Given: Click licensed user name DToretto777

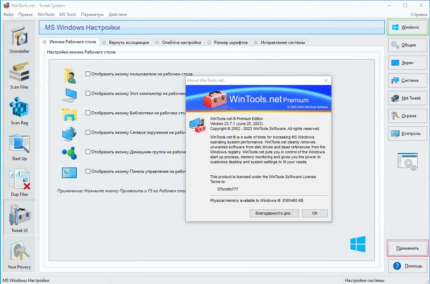Looking at the screenshot, I should point(228,189).
